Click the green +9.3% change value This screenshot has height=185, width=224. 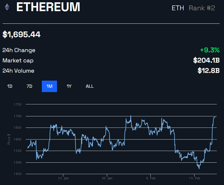click(210, 50)
